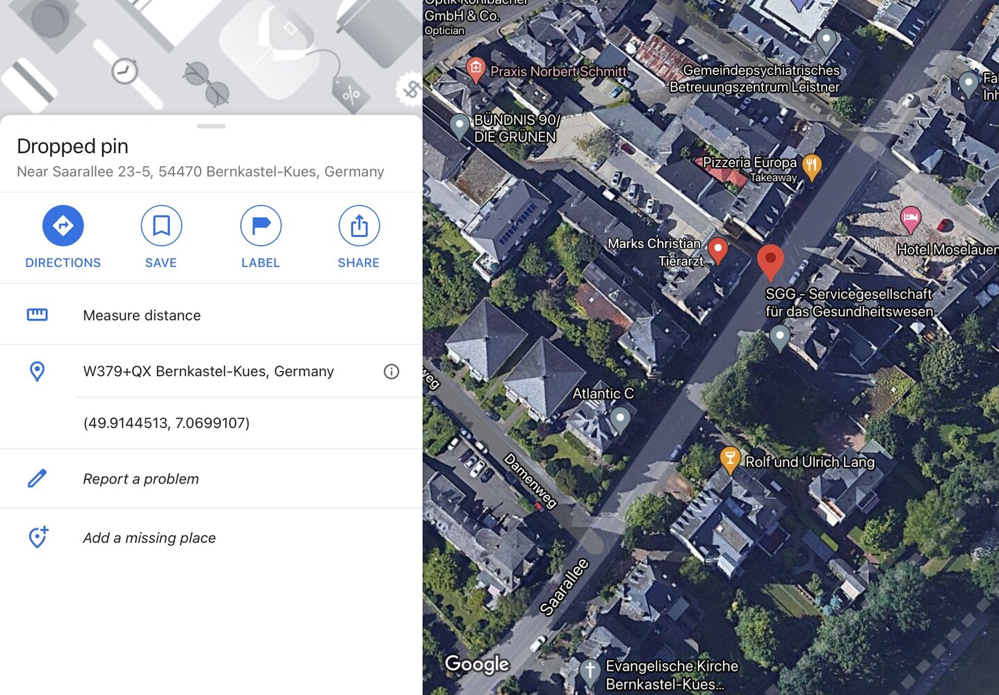Tap the Share icon button
999x695 pixels.
pos(359,226)
